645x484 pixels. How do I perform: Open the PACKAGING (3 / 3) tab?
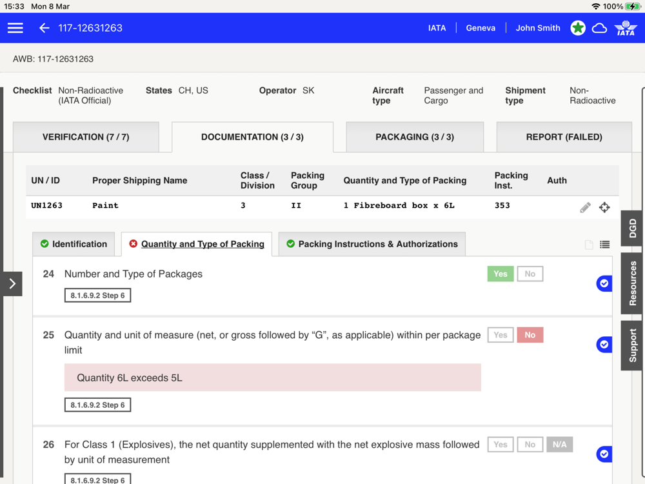[x=415, y=137]
